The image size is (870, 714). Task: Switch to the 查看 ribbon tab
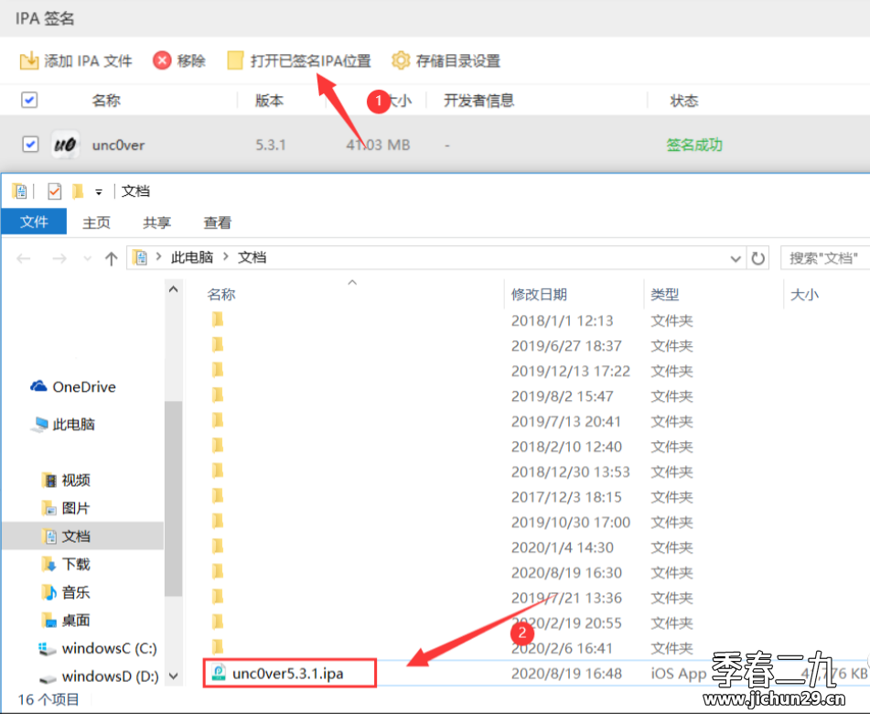pyautogui.click(x=217, y=222)
